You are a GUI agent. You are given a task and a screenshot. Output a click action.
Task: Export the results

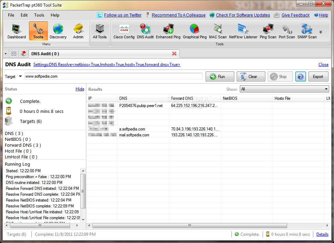318,77
